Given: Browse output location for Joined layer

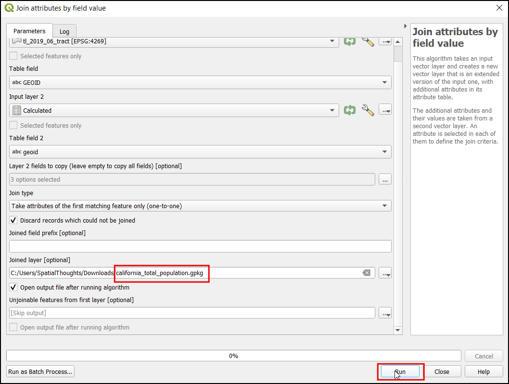Looking at the screenshot, I should (385, 273).
